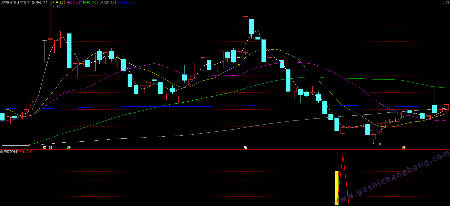Select the MA20: 3.27 indicator label
Image resolution: width=450 pixels, height=206 pixels.
[x=74, y=3]
